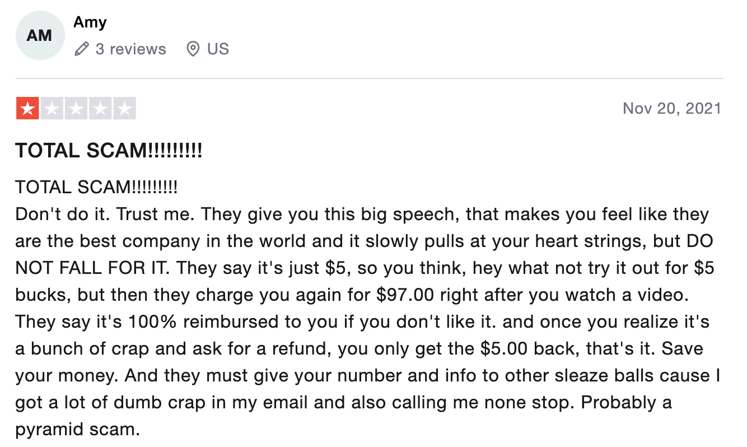Viewport: 747px width, 447px height.
Task: Click the Nov 20, 2021 date
Action: tap(672, 108)
